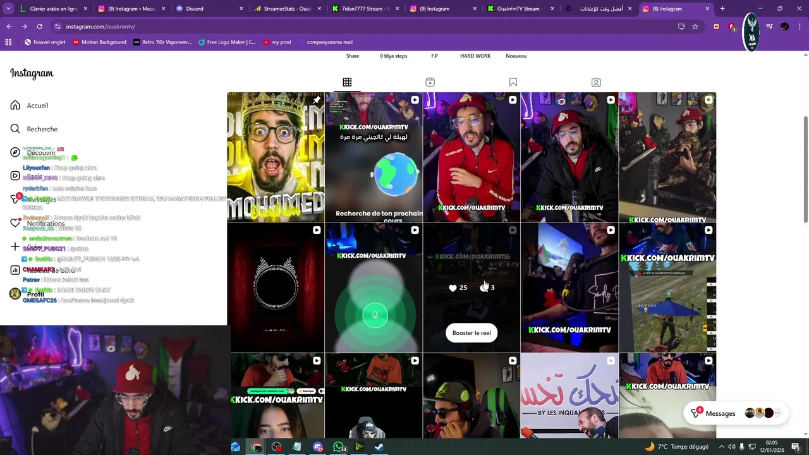Open the Chrome profile avatar
Screen dimensions: 809x455
[784, 27]
